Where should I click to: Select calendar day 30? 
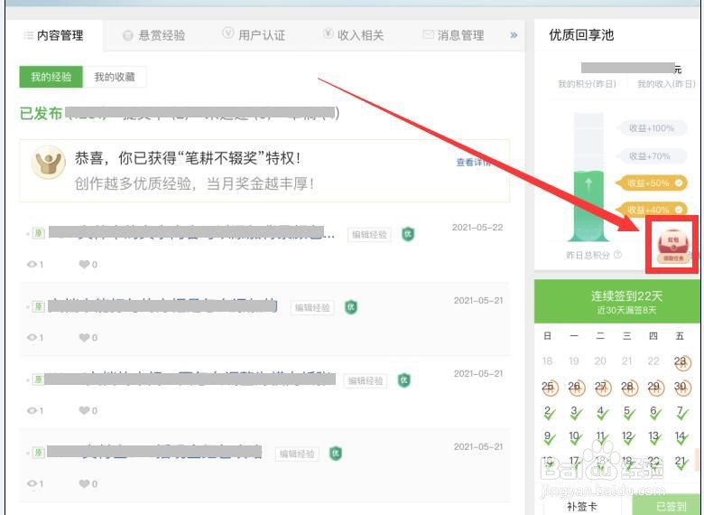pos(681,387)
